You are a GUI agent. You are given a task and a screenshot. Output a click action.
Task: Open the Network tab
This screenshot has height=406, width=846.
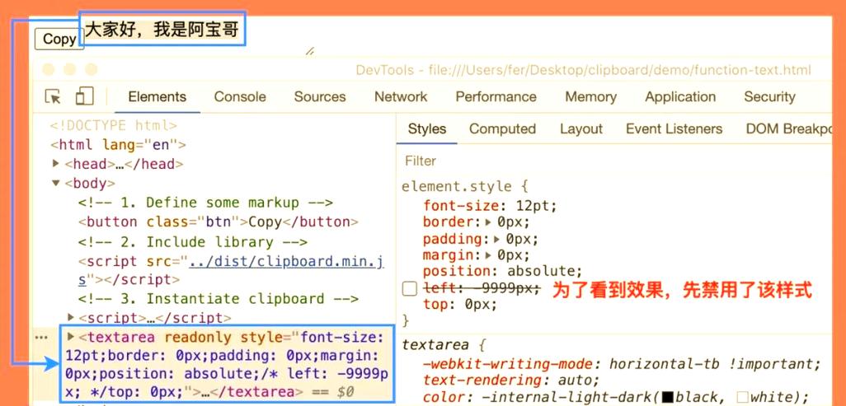coord(401,97)
